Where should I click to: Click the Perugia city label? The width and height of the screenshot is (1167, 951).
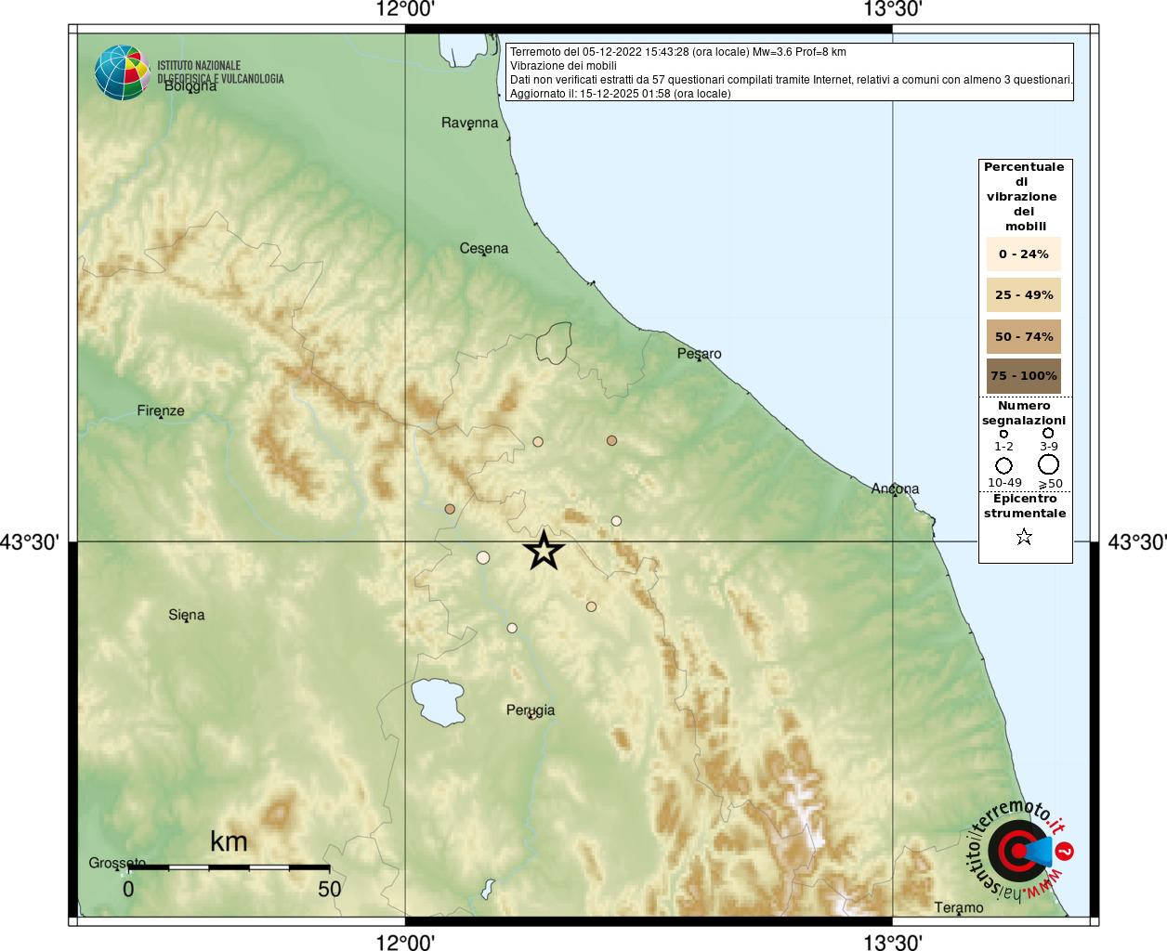[531, 710]
